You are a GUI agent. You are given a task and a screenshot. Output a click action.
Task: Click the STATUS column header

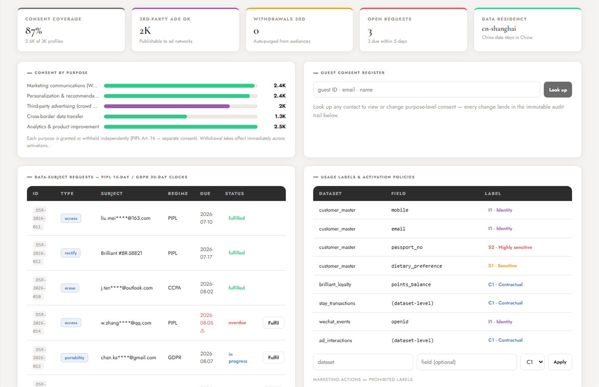click(x=235, y=193)
